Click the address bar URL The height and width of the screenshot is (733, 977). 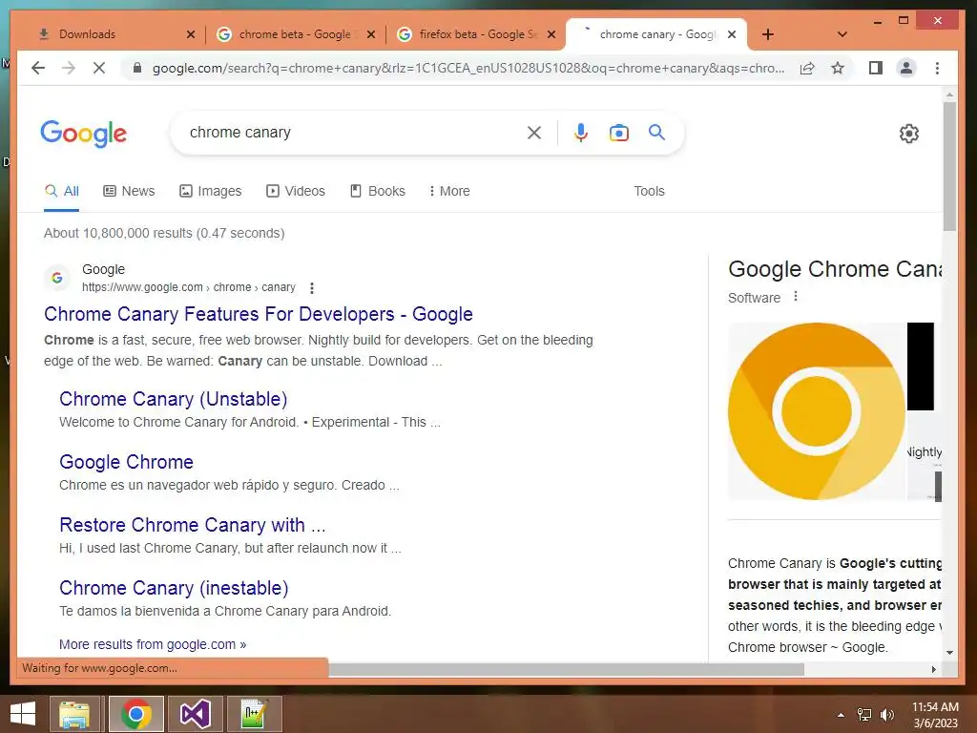tap(468, 68)
